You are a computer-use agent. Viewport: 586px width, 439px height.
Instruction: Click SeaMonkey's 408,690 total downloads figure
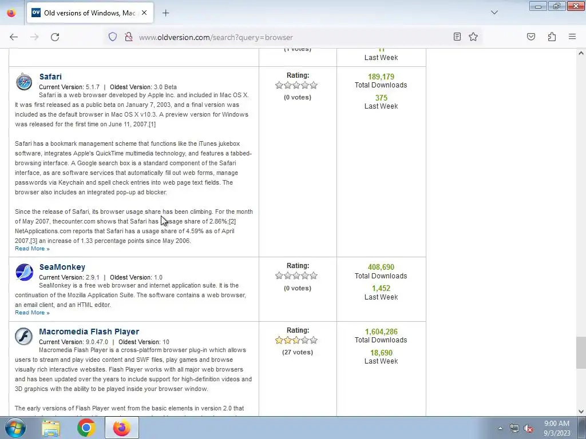(381, 268)
